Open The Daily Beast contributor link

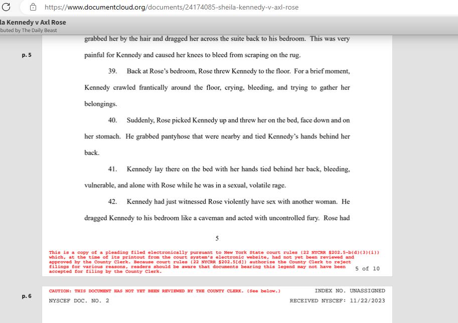(x=39, y=31)
